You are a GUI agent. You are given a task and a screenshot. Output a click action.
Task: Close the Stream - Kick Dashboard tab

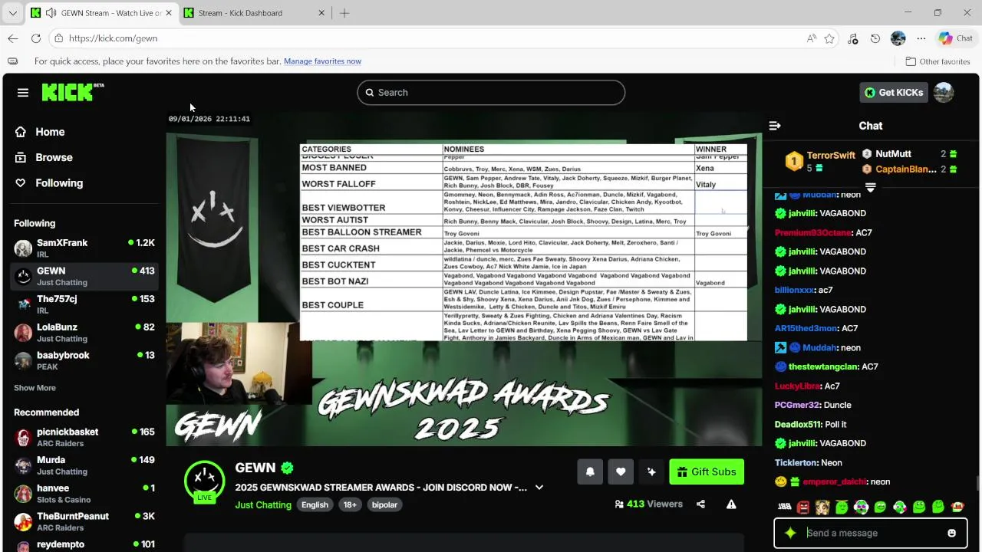click(x=321, y=13)
